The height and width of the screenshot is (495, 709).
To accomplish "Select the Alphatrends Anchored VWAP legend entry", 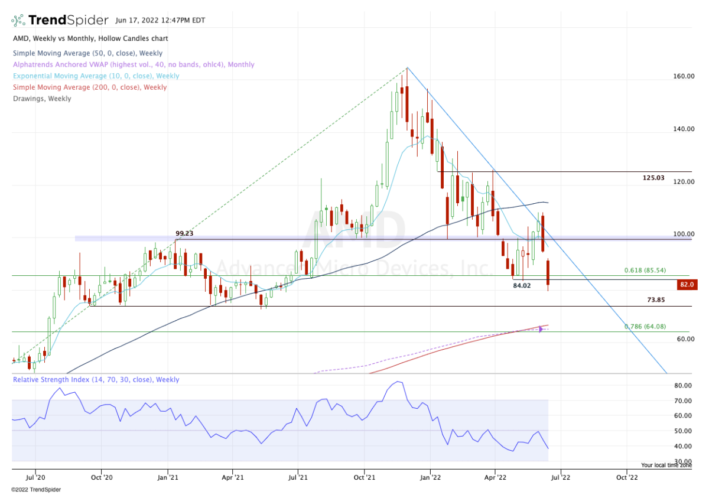I will pyautogui.click(x=133, y=64).
